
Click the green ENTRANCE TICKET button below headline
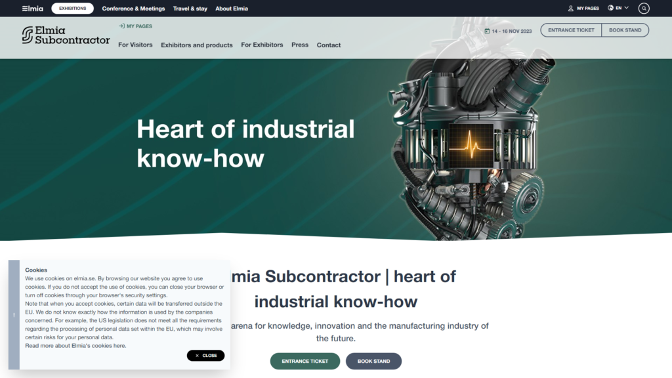coord(305,362)
